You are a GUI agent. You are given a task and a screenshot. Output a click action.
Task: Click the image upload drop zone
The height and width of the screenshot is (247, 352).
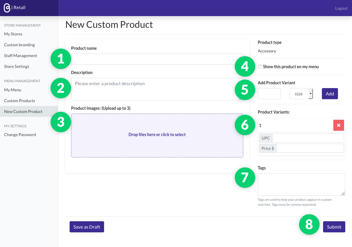157,135
